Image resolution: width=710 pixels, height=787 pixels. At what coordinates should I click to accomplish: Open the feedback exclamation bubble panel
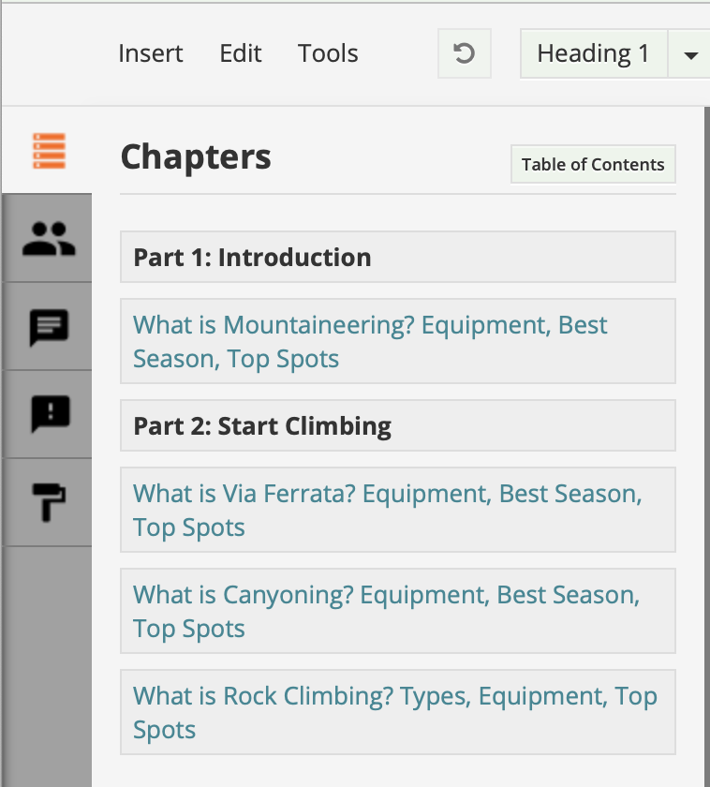click(50, 414)
